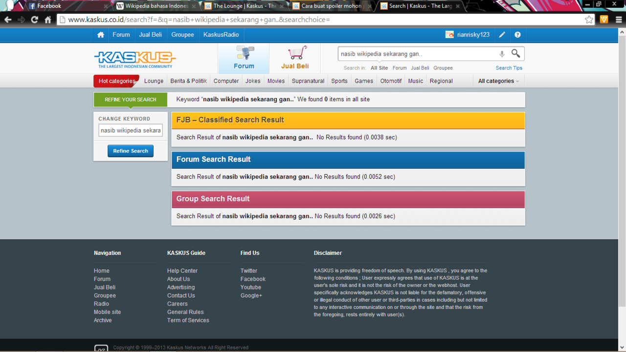The image size is (626, 352).
Task: Open Search Tips link
Action: pyautogui.click(x=509, y=68)
